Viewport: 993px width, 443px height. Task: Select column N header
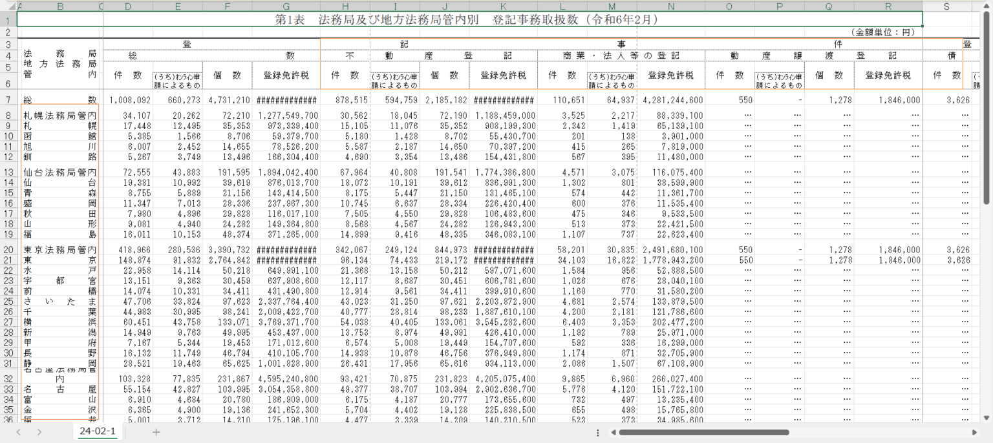(x=670, y=6)
